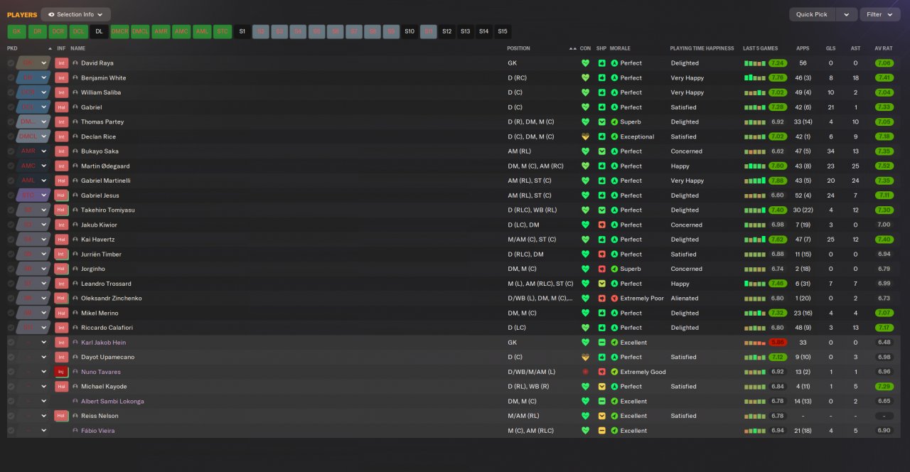Toggle selection circle for Gabriel
This screenshot has width=910, height=472.
coord(11,107)
